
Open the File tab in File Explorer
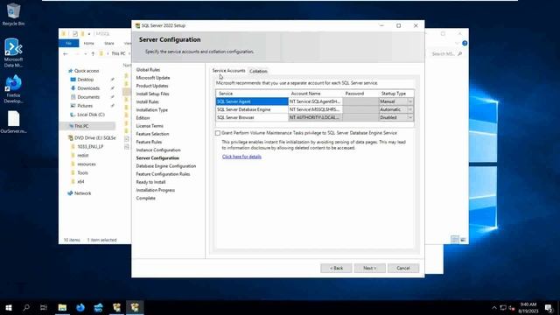tap(68, 43)
